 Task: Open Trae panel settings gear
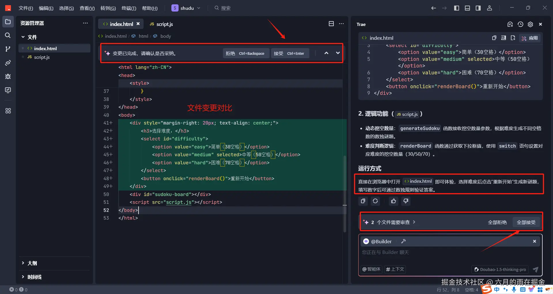coord(530,24)
